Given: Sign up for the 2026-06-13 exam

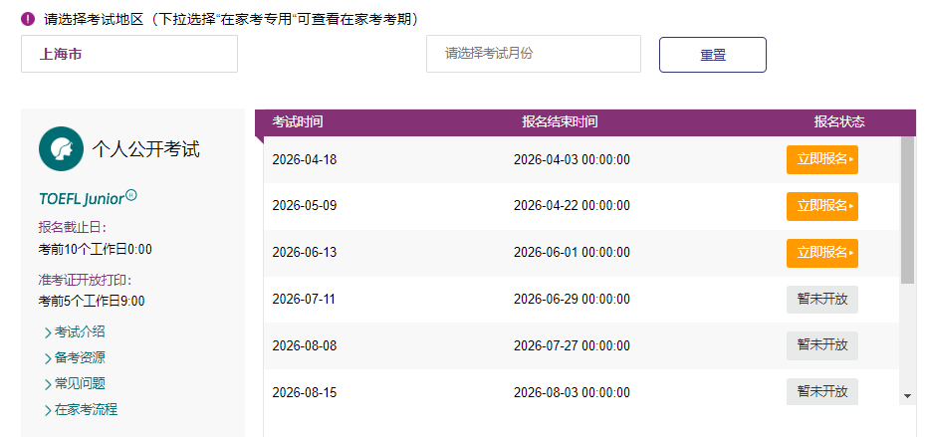Looking at the screenshot, I should [821, 253].
